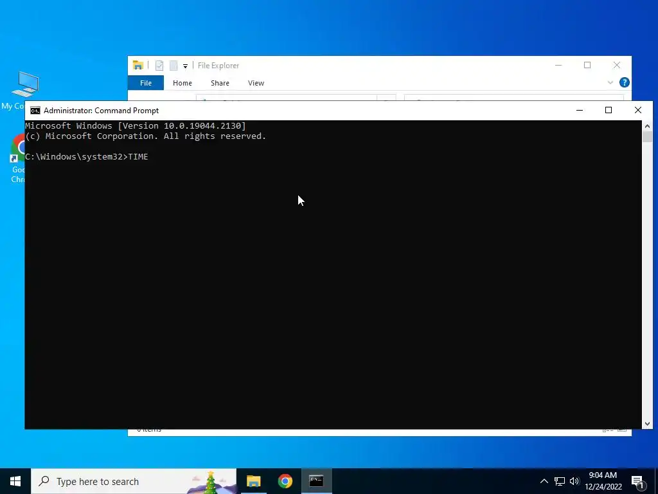This screenshot has height=494, width=658.
Task: Click File Explorer's blue help question-mark icon
Action: [625, 82]
